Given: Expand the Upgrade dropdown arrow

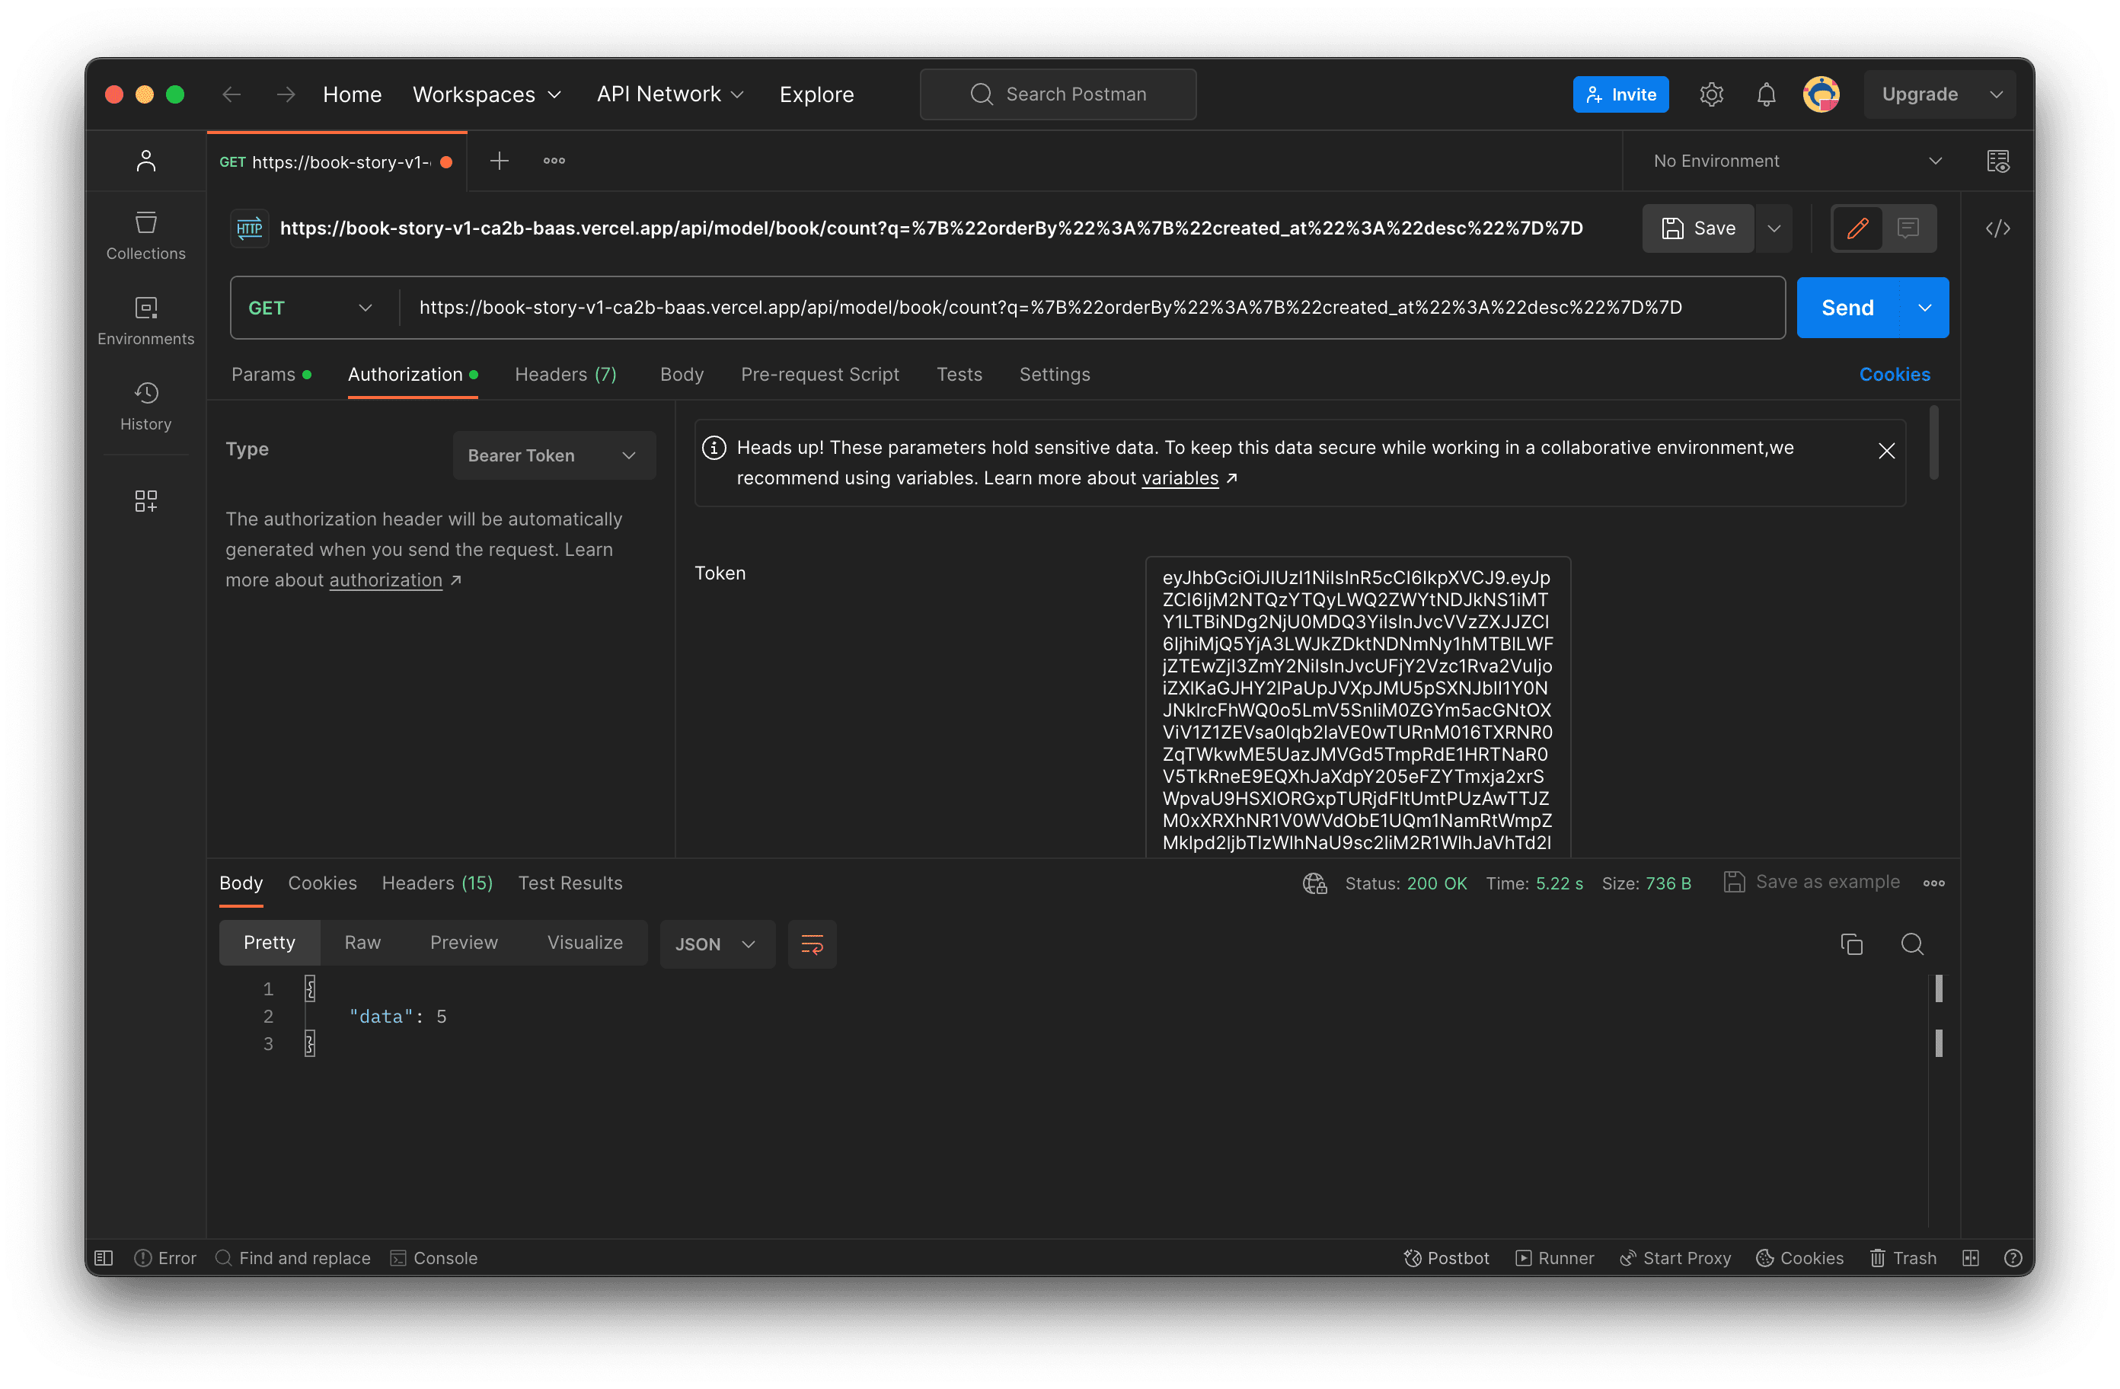Looking at the screenshot, I should click(1995, 94).
